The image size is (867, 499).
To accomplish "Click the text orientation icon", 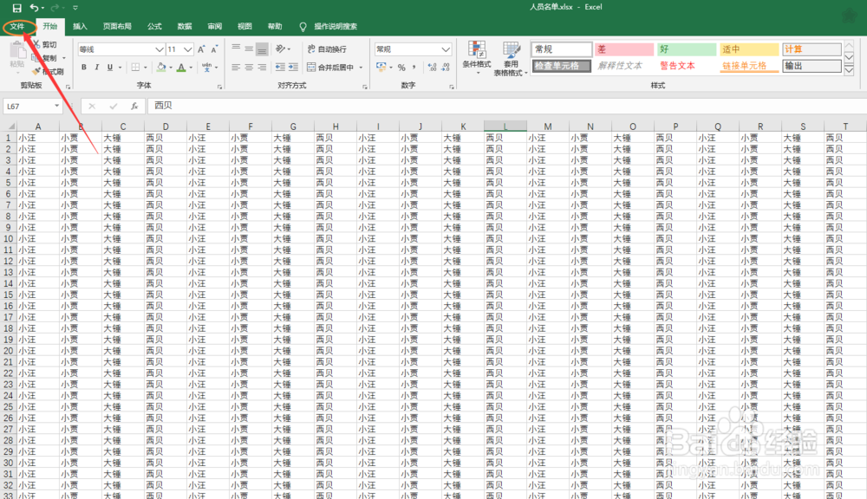I will tap(280, 49).
